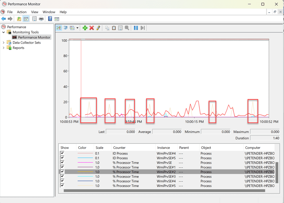Image resolution: width=284 pixels, height=203 pixels.
Task: Copy properties using the copy icon
Action: click(107, 28)
